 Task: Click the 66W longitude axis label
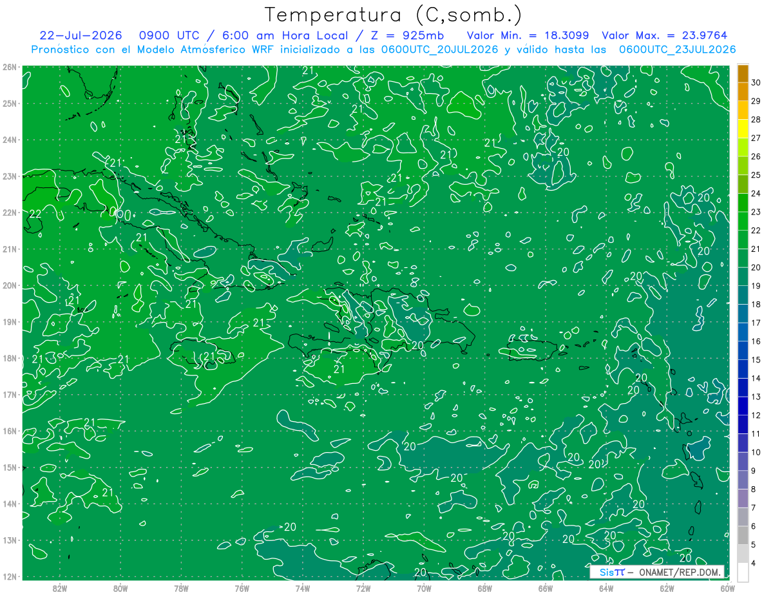[x=546, y=589]
